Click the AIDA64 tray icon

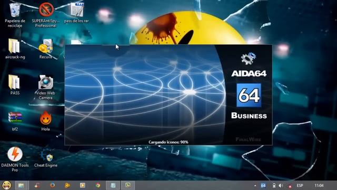point(263,185)
